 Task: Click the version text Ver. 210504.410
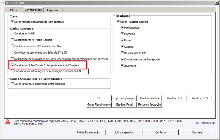coord(205,123)
